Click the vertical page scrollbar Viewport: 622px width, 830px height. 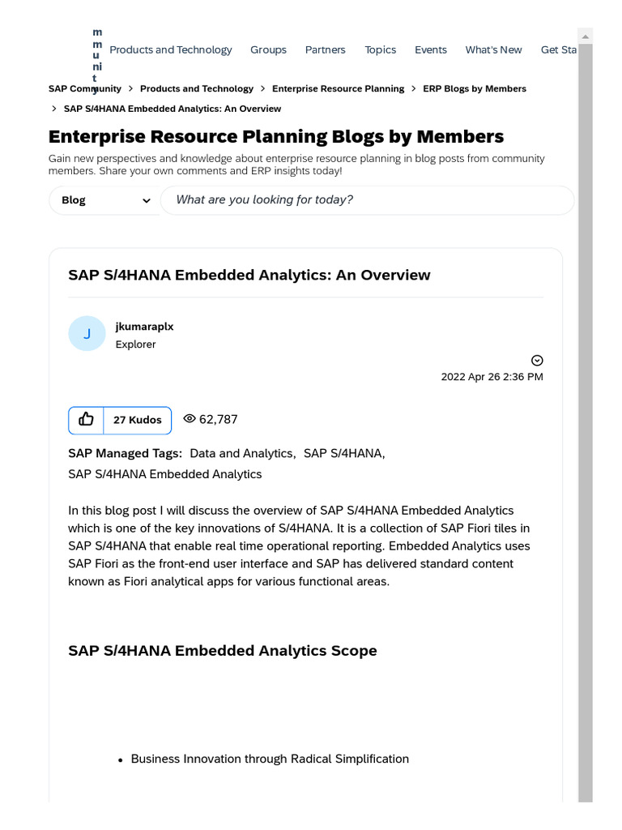(585, 405)
